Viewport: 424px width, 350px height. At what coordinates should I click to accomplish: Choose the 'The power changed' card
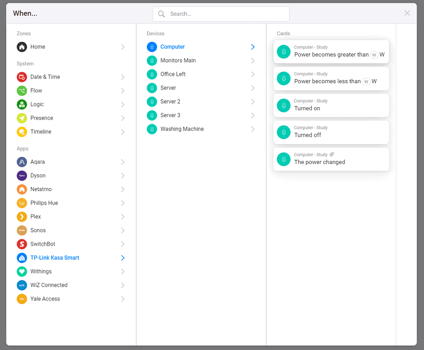pos(331,159)
